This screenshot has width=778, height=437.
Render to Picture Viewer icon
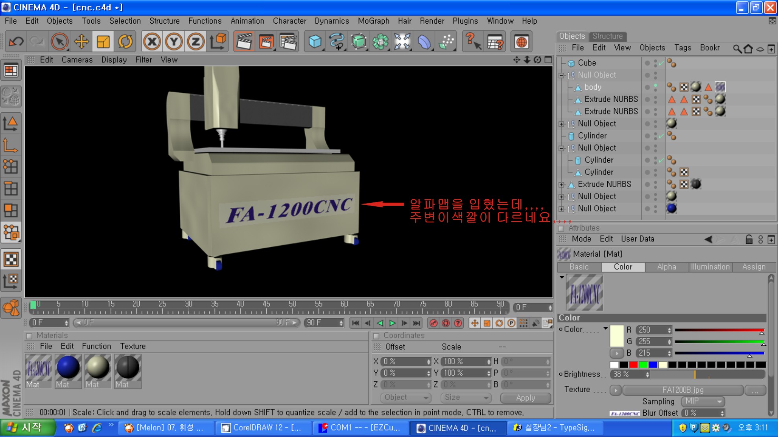[266, 42]
